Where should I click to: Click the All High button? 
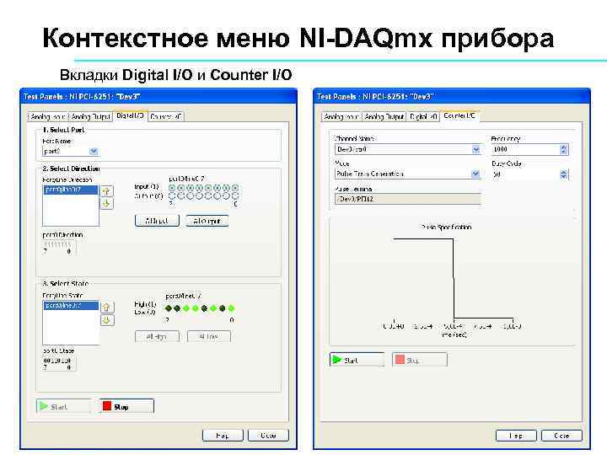[x=157, y=336]
